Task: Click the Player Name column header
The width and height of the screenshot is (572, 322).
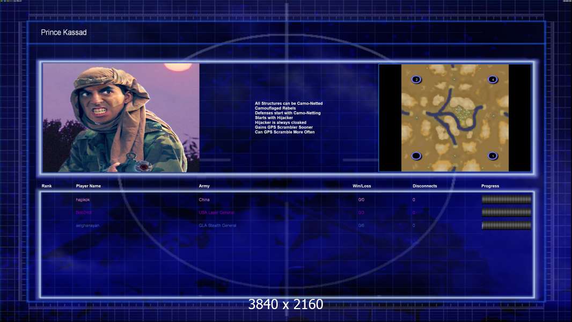Action: pos(89,186)
